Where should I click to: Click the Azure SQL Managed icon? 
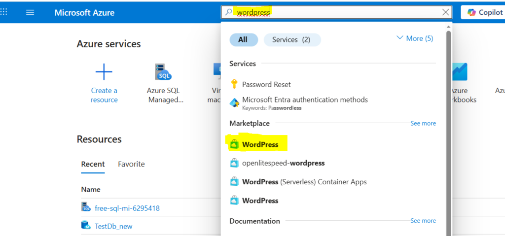tap(163, 72)
